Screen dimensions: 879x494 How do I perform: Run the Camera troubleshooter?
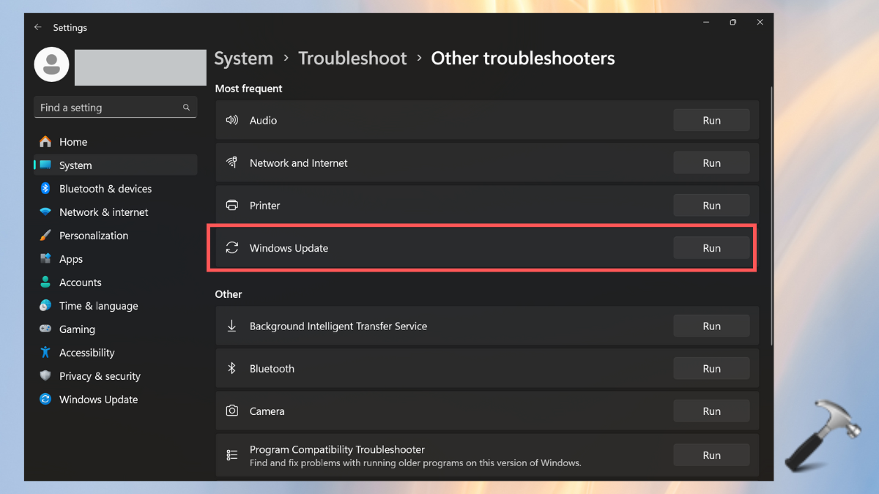(x=711, y=411)
